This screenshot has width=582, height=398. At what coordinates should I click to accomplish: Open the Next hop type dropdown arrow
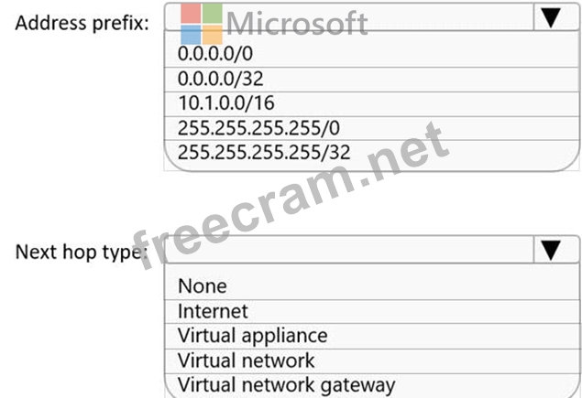coord(550,250)
